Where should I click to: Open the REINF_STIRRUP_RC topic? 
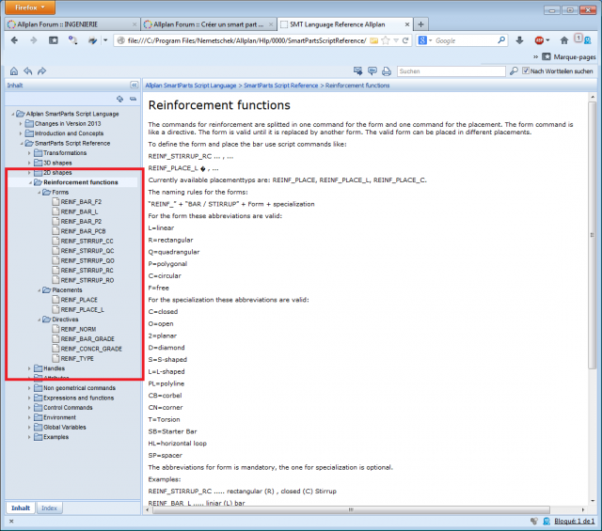pos(87,271)
